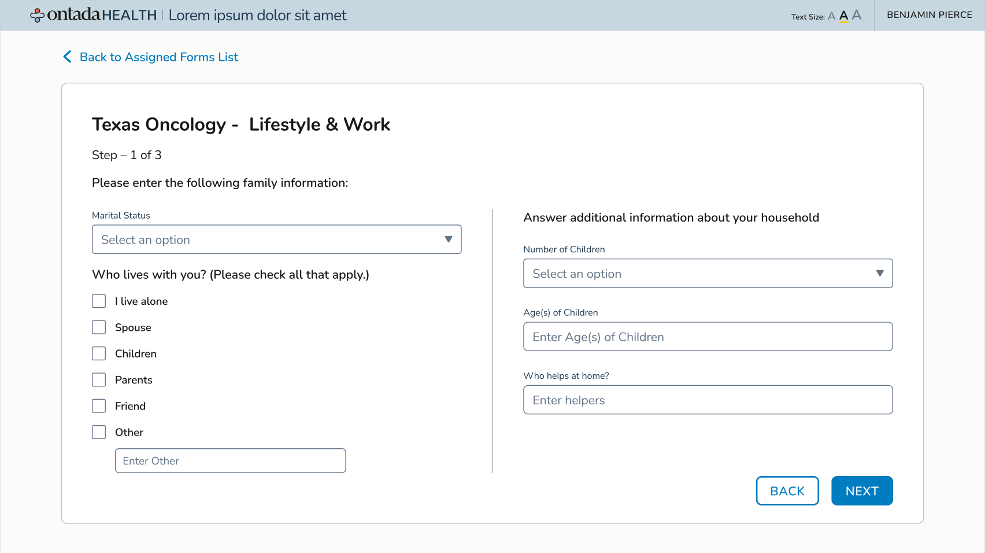Click the Enter Other text field
Screen dimensions: 985x553
point(230,460)
